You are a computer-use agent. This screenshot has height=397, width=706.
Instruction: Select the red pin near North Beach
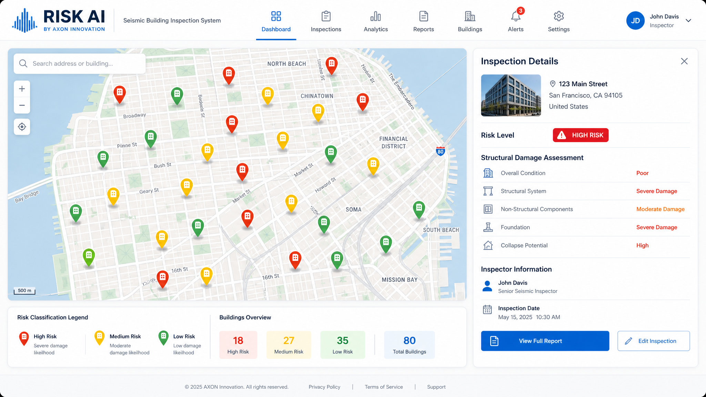tap(331, 65)
